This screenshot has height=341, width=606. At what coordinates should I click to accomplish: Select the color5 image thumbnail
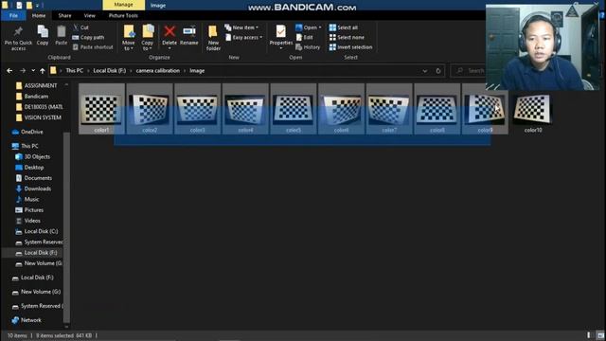(294, 110)
